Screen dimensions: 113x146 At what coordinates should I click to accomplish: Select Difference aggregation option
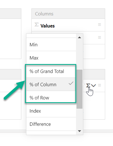[x=51, y=124]
